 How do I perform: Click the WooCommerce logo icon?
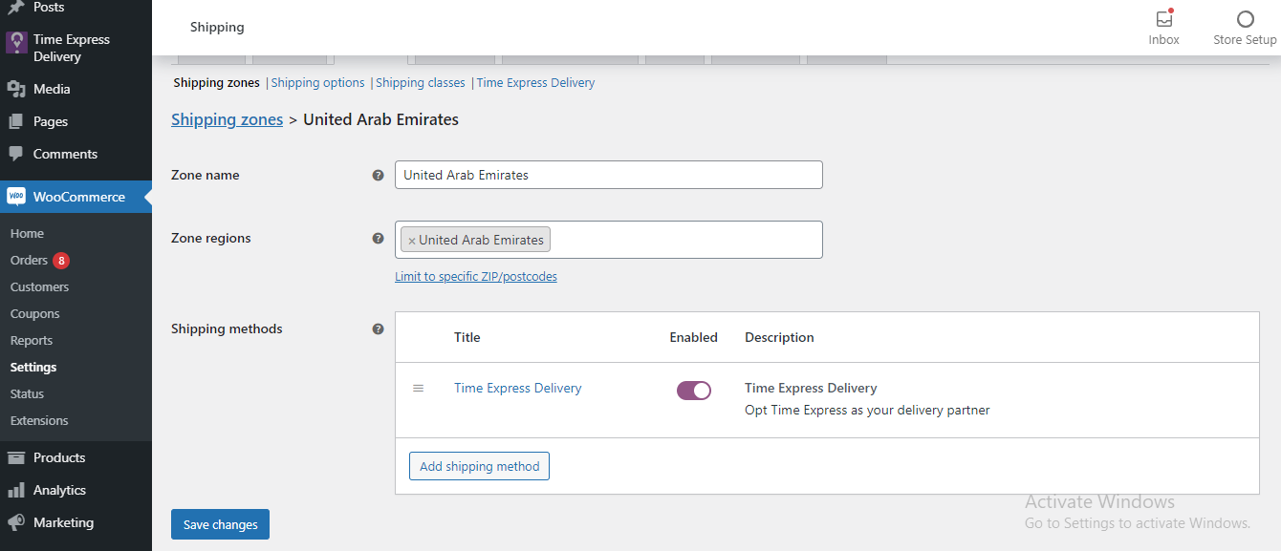16,197
